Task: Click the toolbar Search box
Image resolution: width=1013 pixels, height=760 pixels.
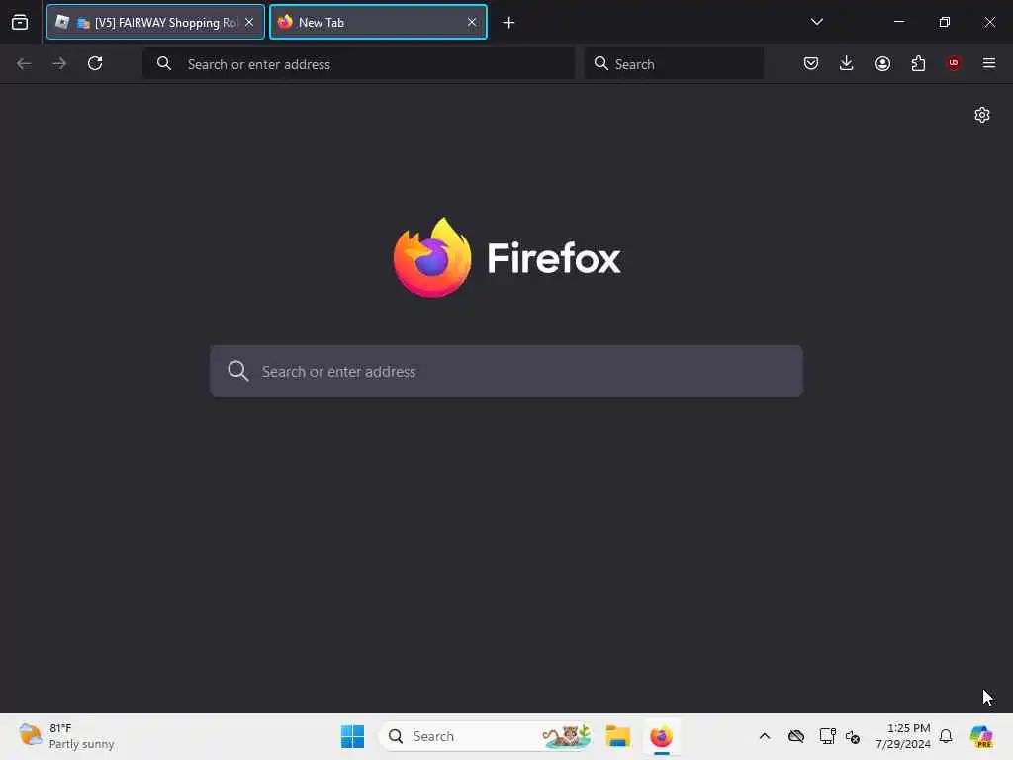Action: [x=674, y=63]
